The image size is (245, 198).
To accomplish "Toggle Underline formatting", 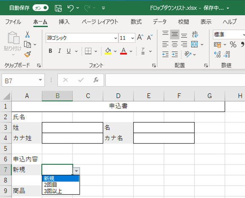I will (x=69, y=51).
